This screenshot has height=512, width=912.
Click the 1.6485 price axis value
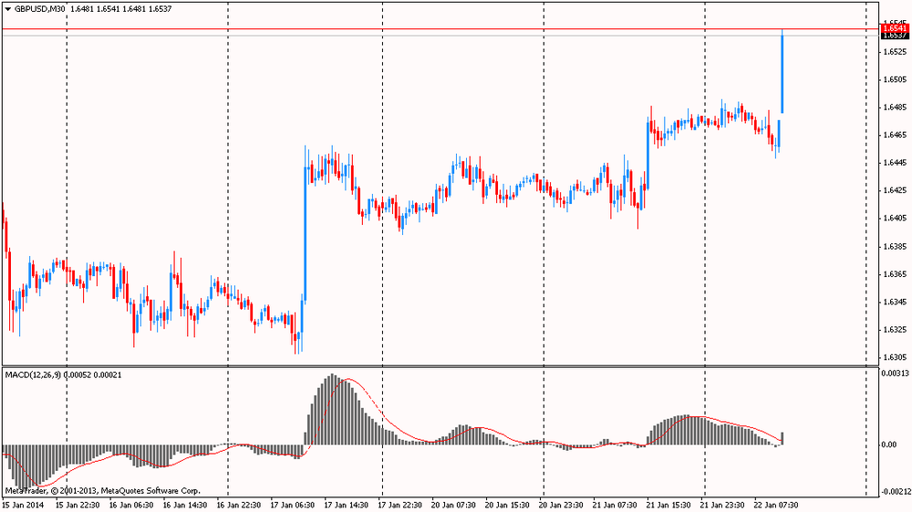click(895, 108)
